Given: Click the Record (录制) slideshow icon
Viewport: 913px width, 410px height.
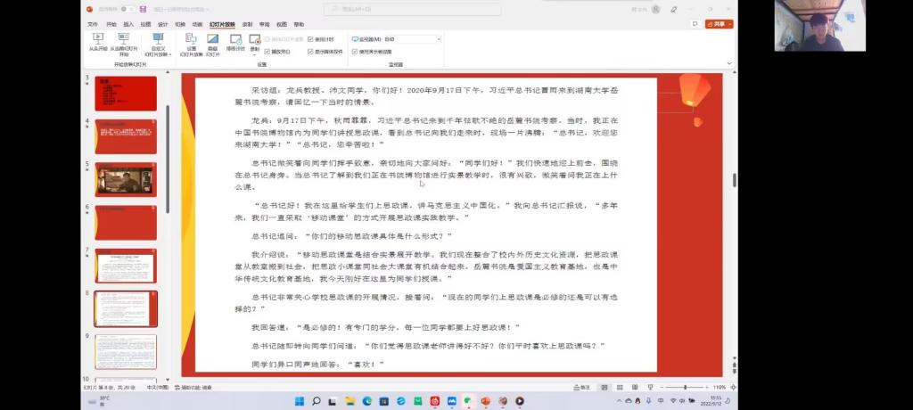Looking at the screenshot, I should pyautogui.click(x=254, y=38).
